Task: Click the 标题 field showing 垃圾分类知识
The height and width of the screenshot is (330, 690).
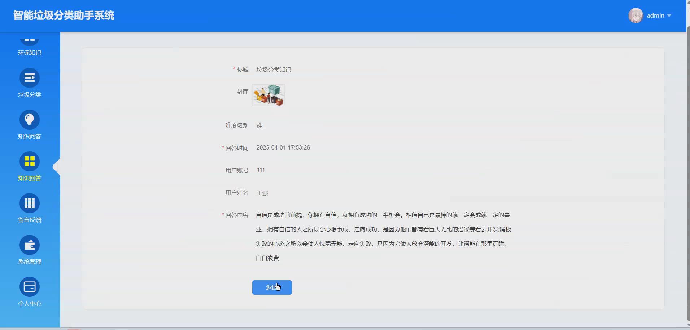Action: click(x=274, y=69)
